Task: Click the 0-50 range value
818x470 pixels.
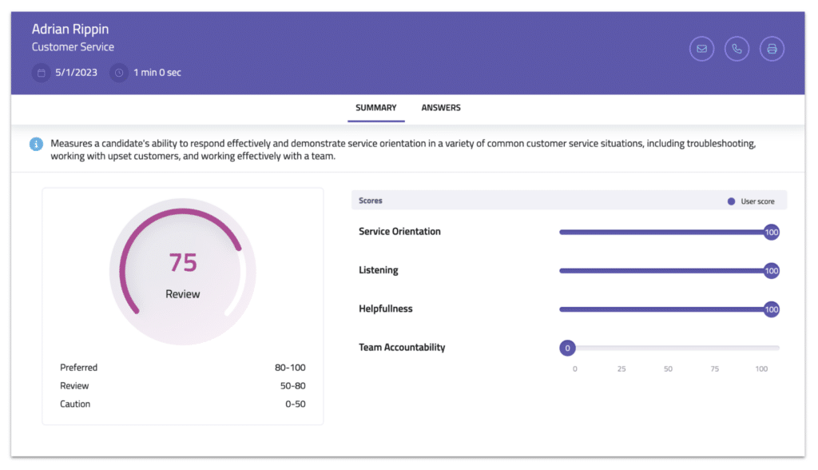Action: [296, 404]
